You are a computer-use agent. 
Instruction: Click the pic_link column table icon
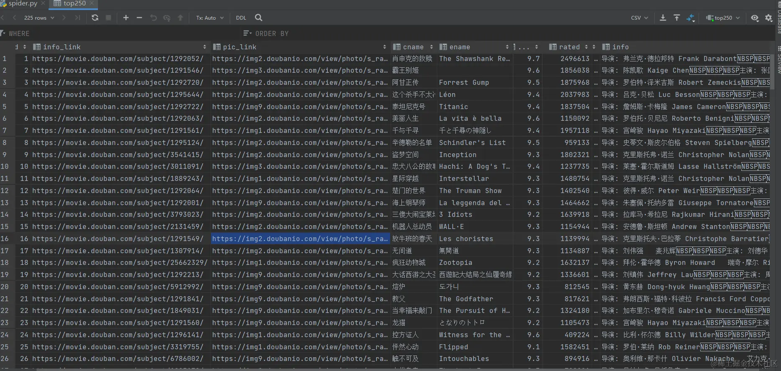[217, 47]
